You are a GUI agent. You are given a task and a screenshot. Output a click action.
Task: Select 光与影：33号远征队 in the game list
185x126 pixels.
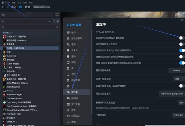pyautogui.click(x=30, y=48)
